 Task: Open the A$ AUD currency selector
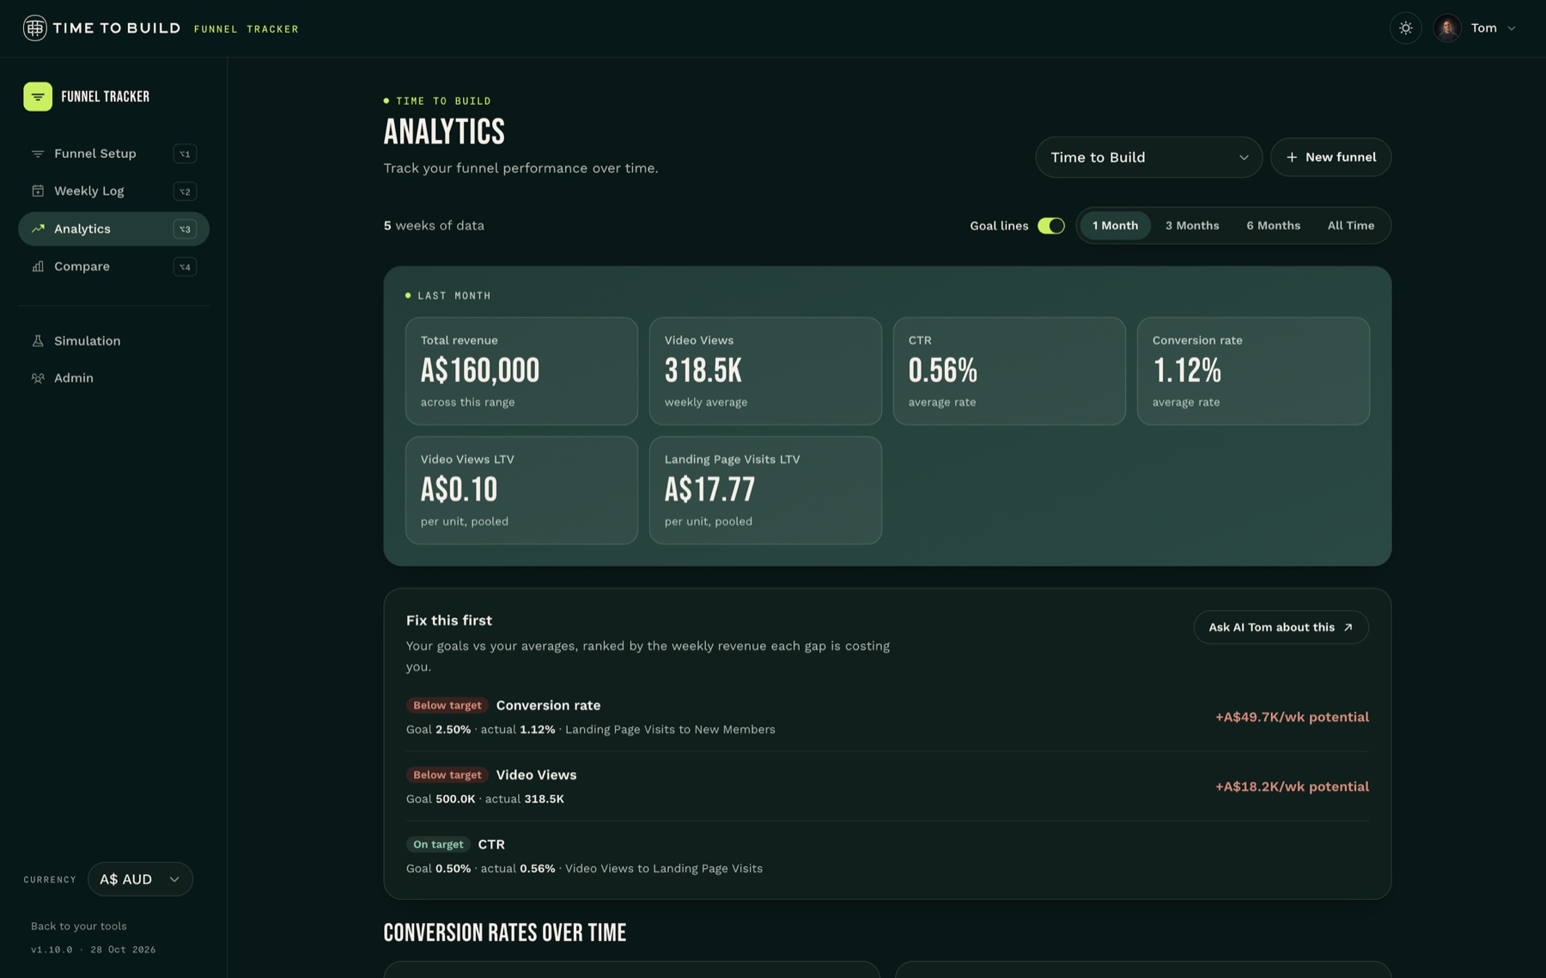(140, 879)
